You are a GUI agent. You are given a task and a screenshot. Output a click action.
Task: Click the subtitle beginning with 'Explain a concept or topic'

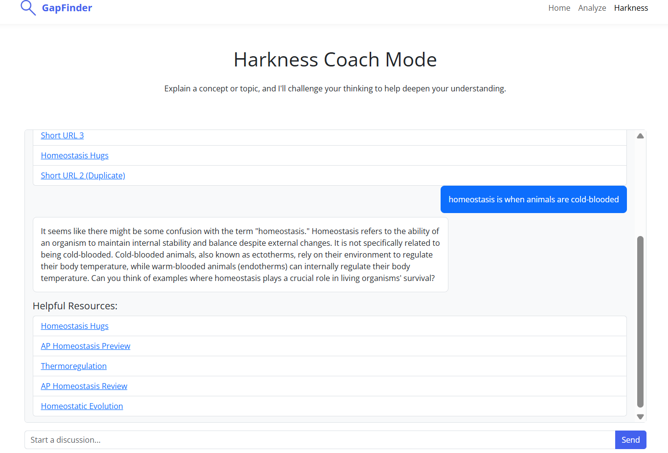click(x=335, y=88)
